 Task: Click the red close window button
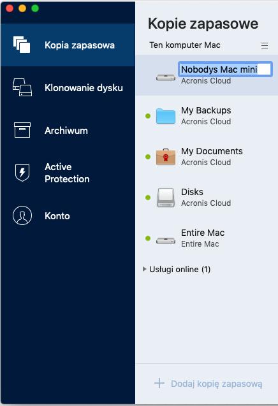coord(10,8)
